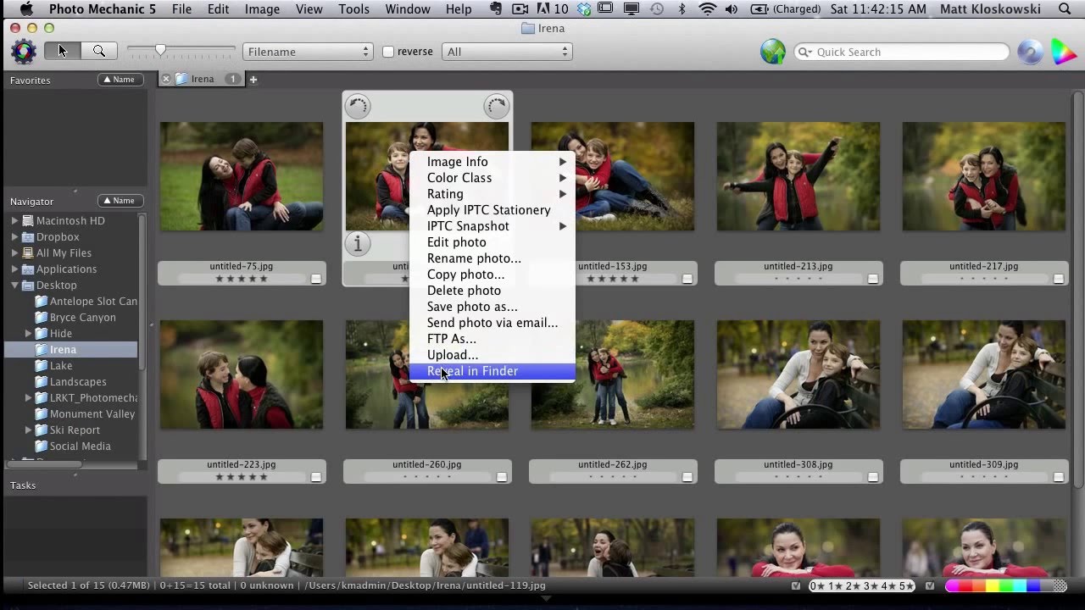Toggle the color class filter checkbox

click(x=930, y=585)
